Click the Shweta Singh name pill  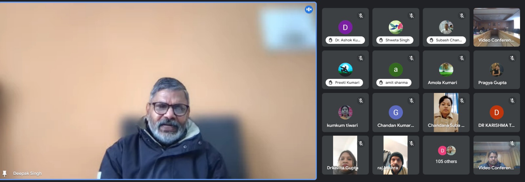[x=395, y=40]
